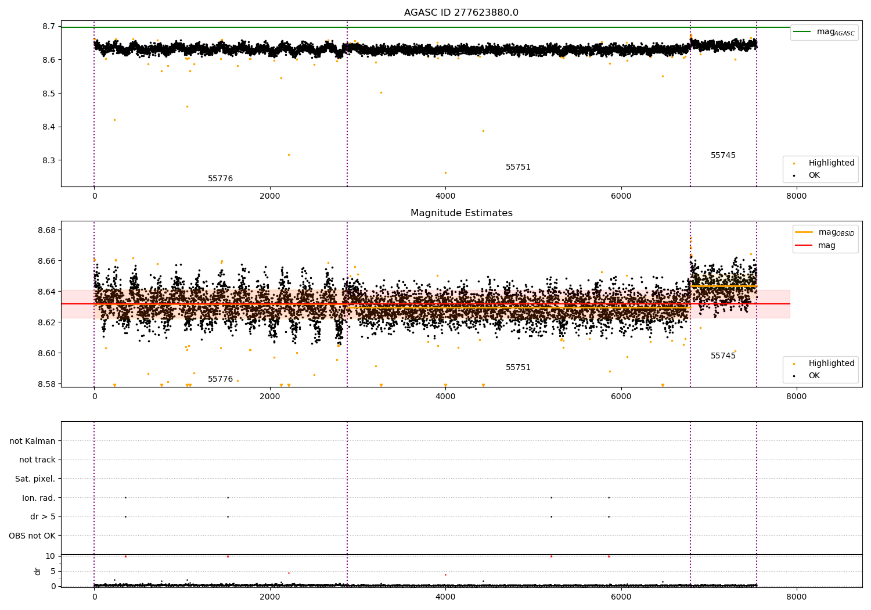The height and width of the screenshot is (610, 871).
Task: Click the mag AGASC legend entry
Action: tap(825, 32)
